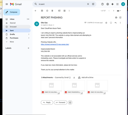Click the emoji reaction button beside Forward

coord(70,102)
